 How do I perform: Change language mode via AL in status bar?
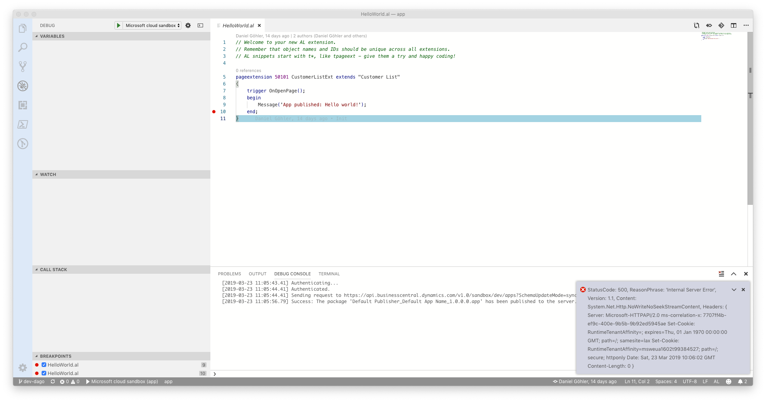[716, 382]
